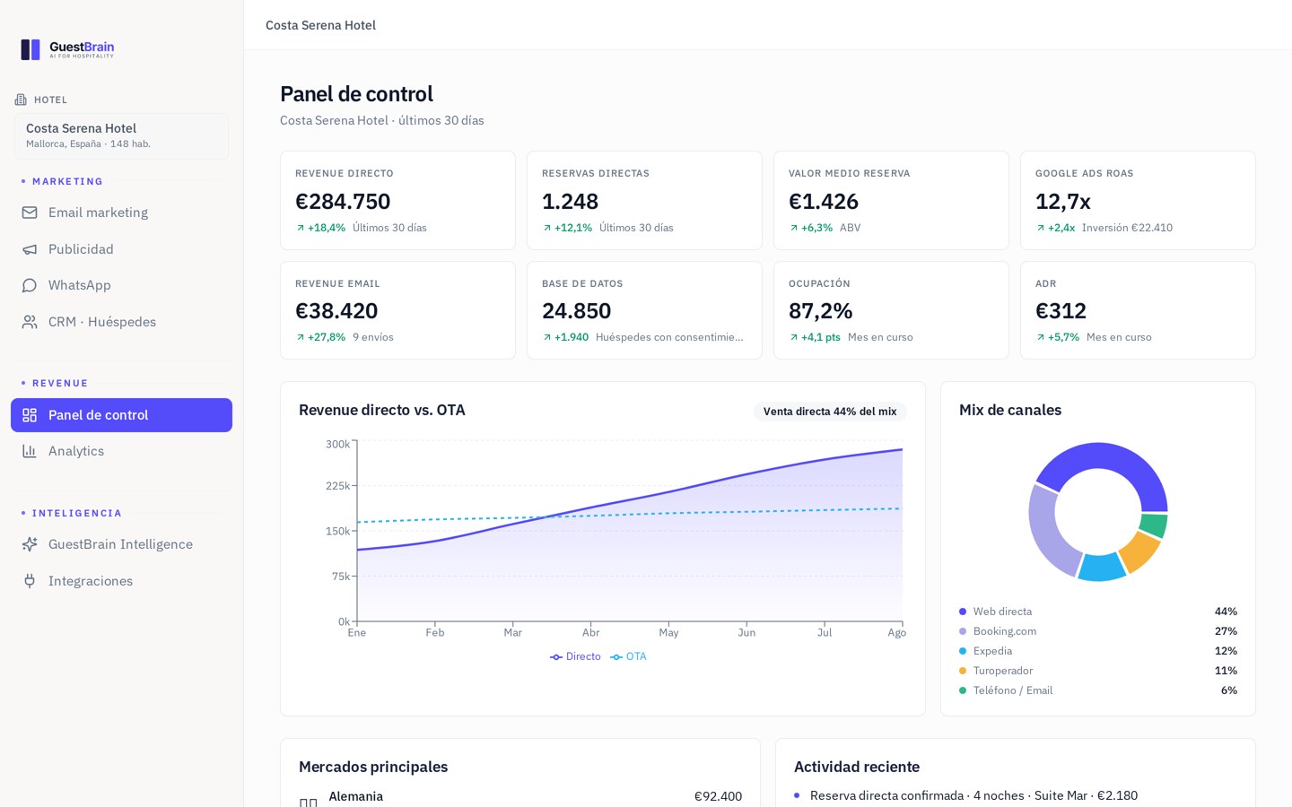Click the Base de Datos 24.850 card
The height and width of the screenshot is (807, 1292).
click(x=644, y=310)
